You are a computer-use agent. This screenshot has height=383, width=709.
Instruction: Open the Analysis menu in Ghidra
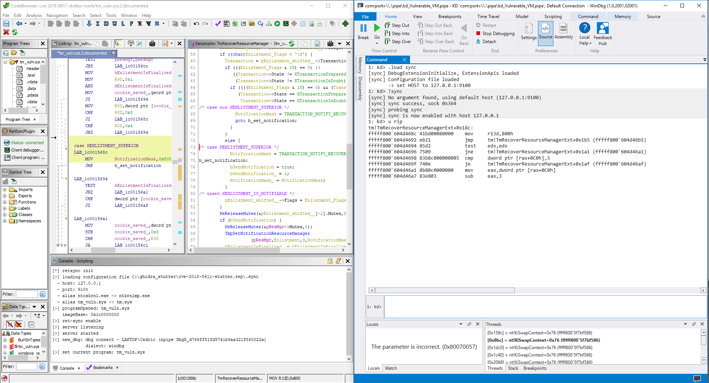(x=34, y=15)
